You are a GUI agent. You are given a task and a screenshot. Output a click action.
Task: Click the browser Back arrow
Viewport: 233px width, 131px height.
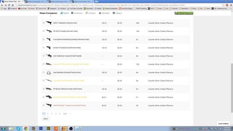click(x=2, y=5)
